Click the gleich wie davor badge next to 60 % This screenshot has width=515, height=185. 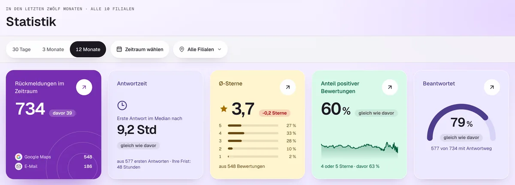pos(376,113)
